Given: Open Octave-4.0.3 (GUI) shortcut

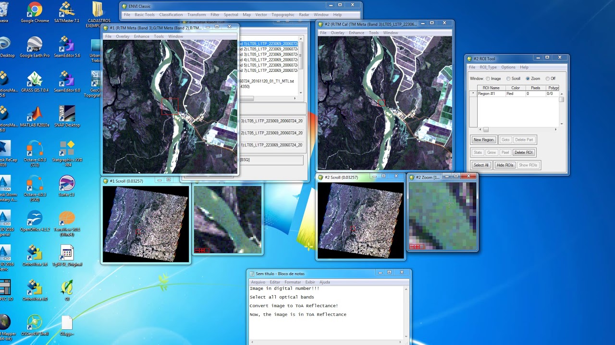Looking at the screenshot, I should (35, 188).
